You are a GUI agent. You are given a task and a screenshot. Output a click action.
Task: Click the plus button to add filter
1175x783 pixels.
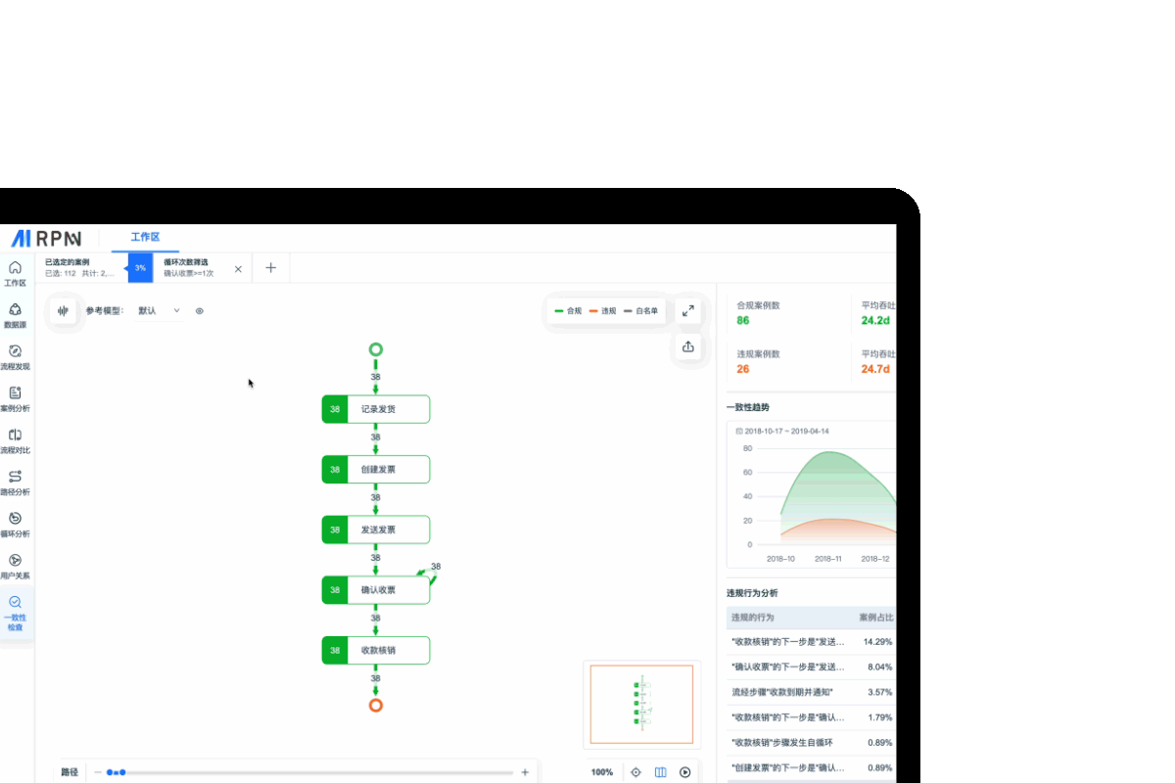coord(271,268)
